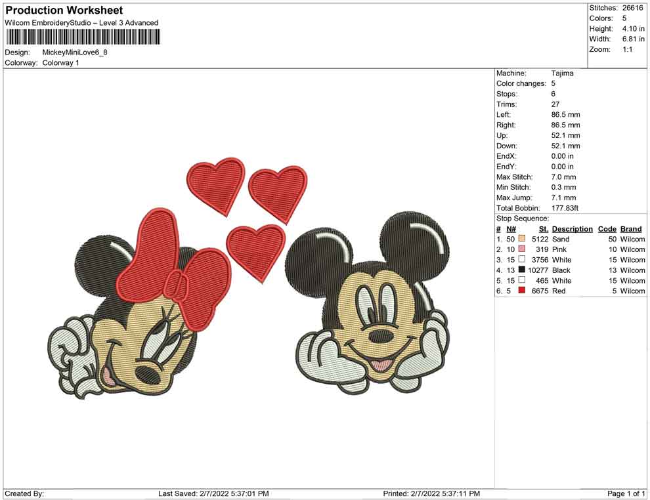This screenshot has width=650, height=500.
Task: Click the Width value 6.81 in
Action: point(633,39)
